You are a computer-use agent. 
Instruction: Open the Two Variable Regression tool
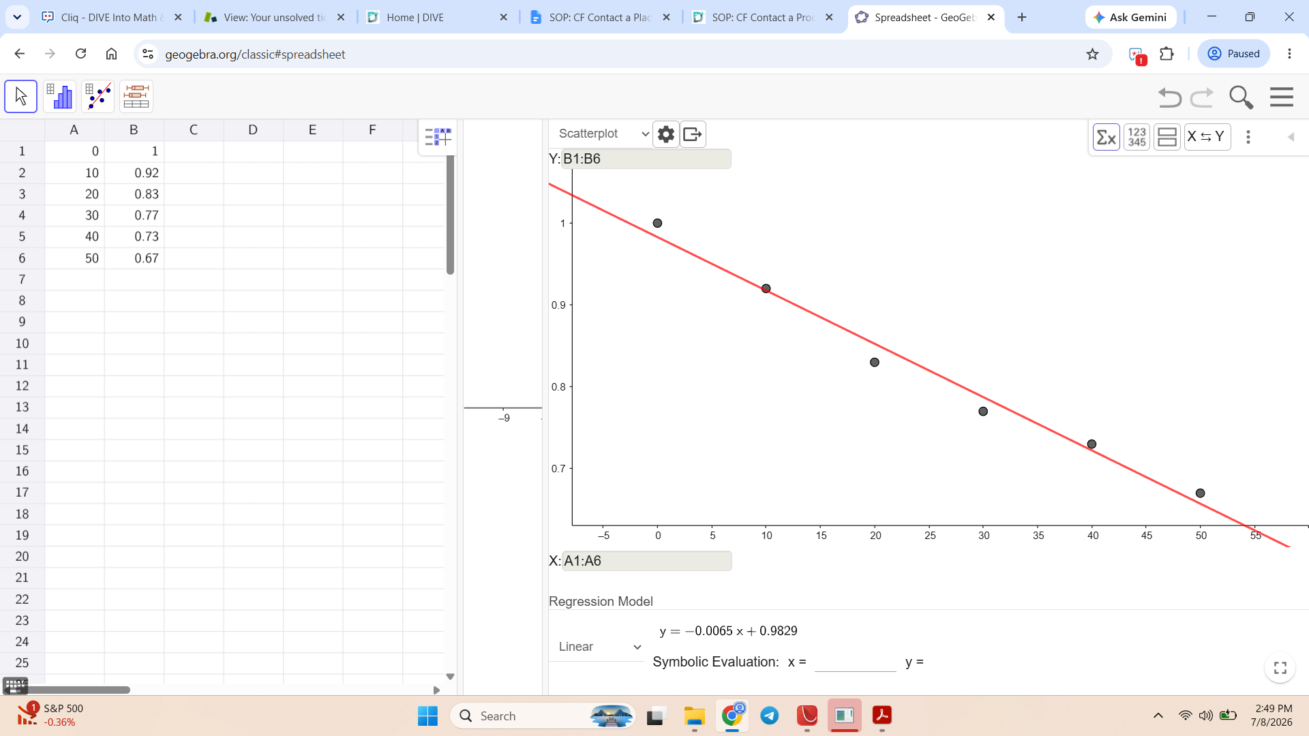point(98,96)
